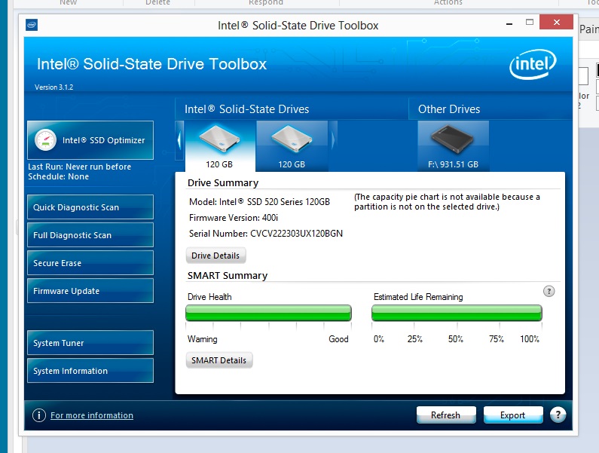Select the first 120 GB Intel SSD
Viewport: 599px width, 453px height.
[x=220, y=146]
